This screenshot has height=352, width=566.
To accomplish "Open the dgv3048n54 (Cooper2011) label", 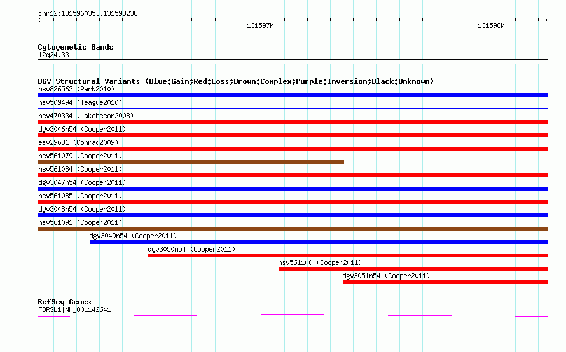I will pos(82,209).
